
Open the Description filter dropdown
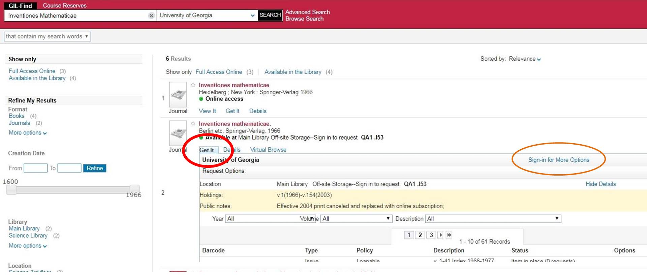click(x=493, y=219)
